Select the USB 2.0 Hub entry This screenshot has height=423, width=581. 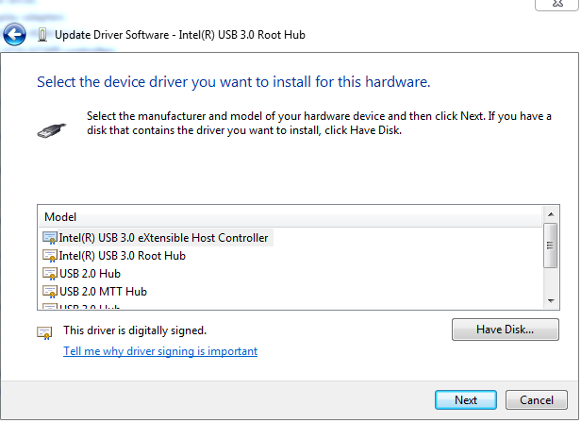pyautogui.click(x=90, y=274)
